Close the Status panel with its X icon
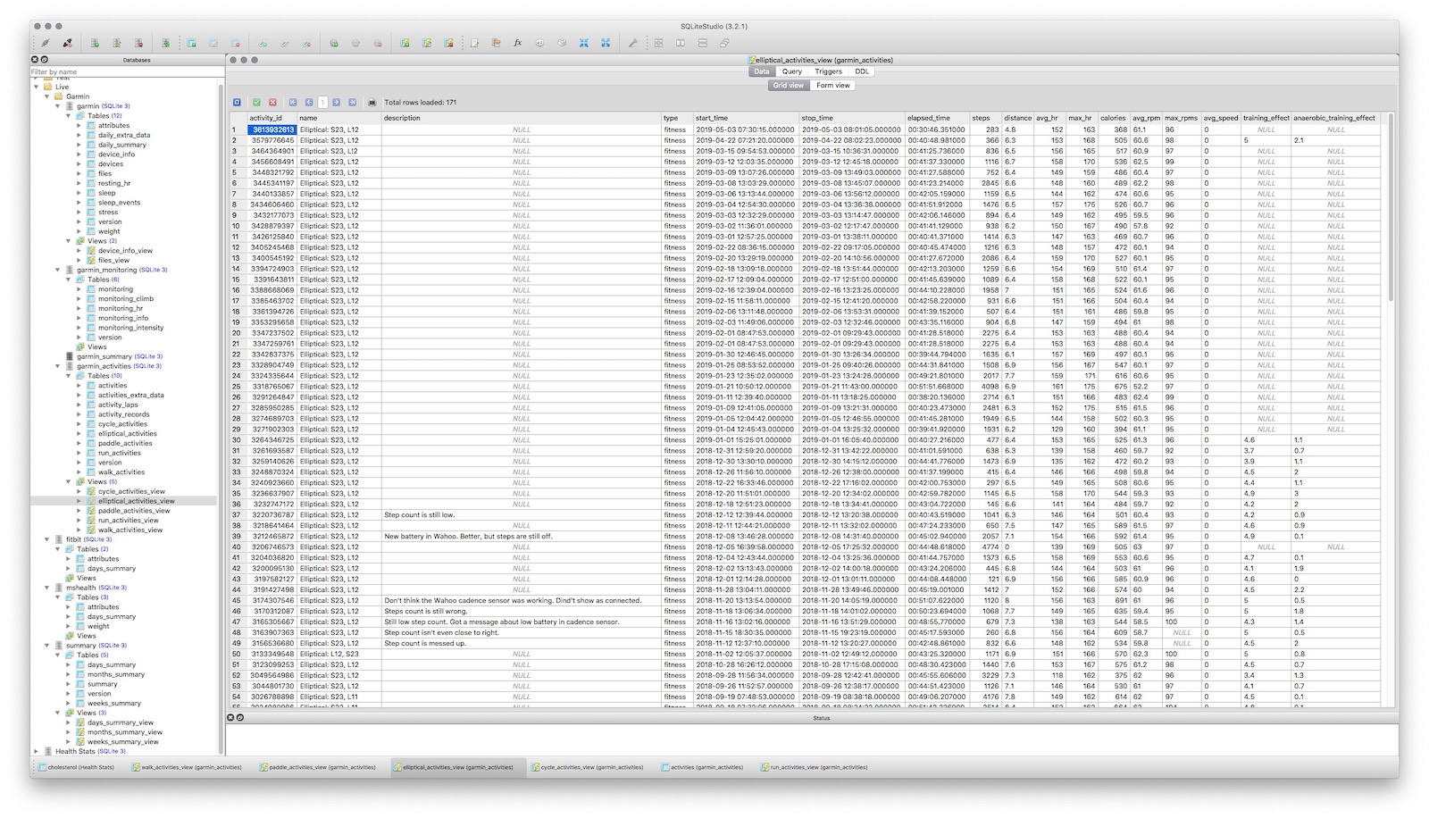 click(230, 718)
